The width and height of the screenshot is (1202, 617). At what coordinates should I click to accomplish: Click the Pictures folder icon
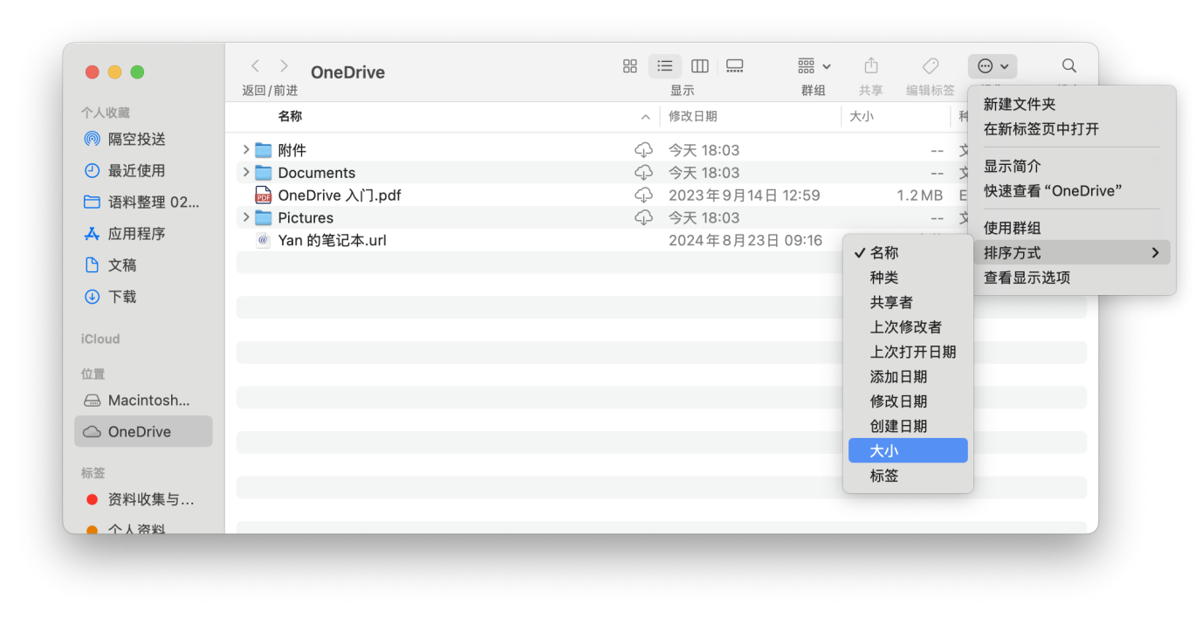[264, 217]
